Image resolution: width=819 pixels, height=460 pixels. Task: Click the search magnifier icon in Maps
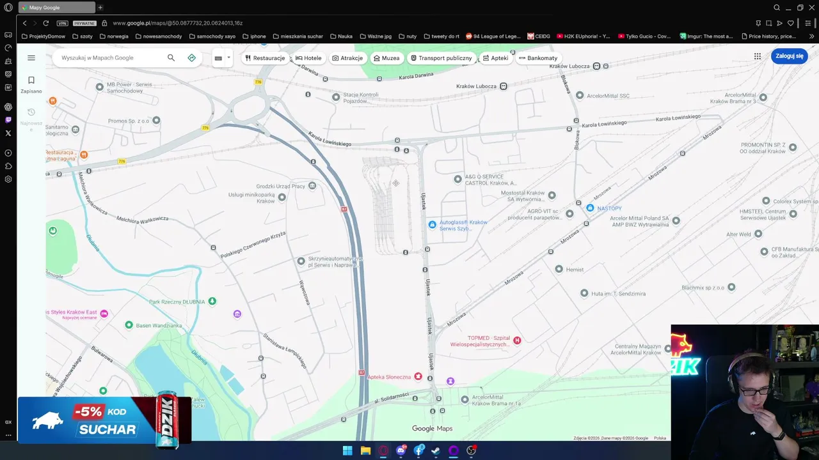[171, 57]
